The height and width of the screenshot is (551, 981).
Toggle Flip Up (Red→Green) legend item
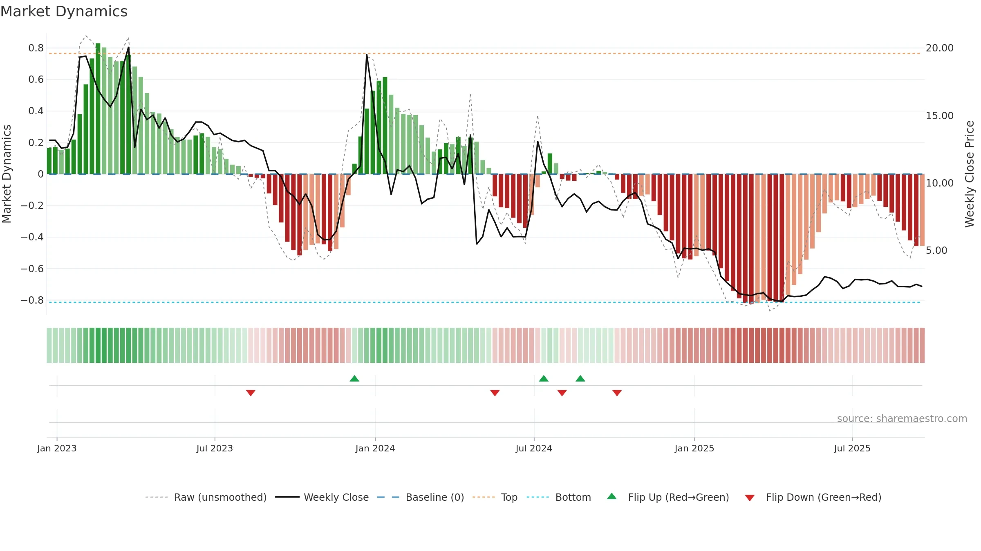(x=668, y=497)
